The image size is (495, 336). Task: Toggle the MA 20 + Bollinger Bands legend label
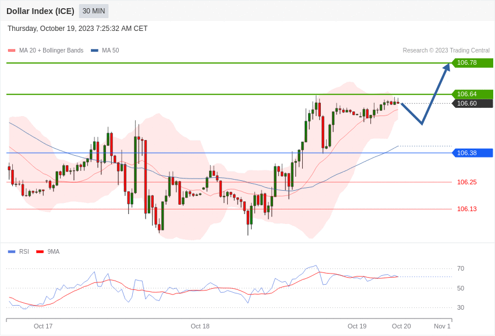click(51, 51)
